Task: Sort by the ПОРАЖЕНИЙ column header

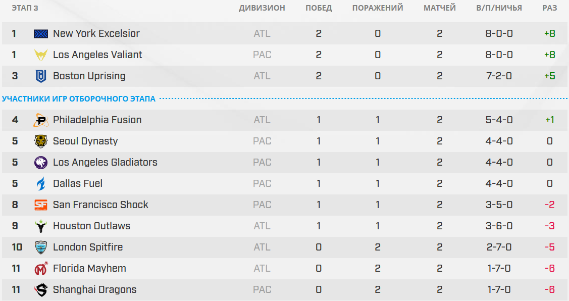Action: pyautogui.click(x=378, y=8)
